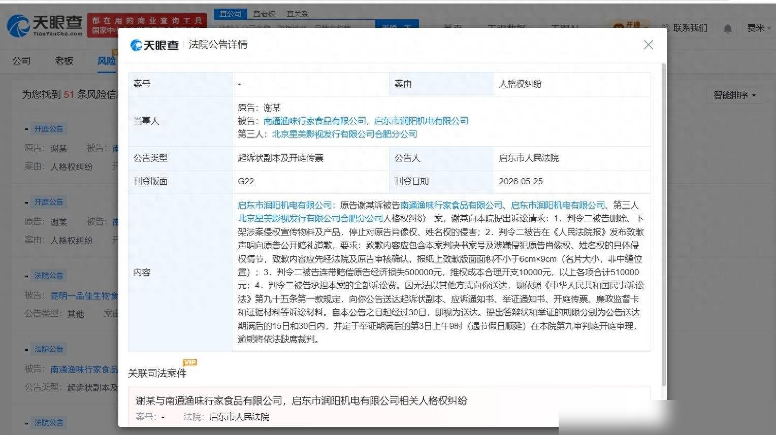Open 北京星美影视发行有限公司合肥分公司 link inside 内容 text

click(310, 218)
